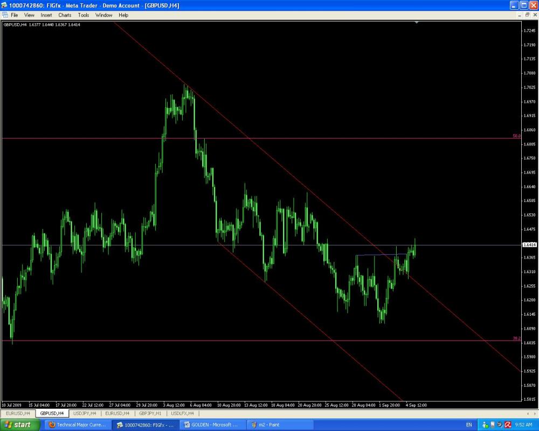
Task: Open the Help menu
Action: (x=123, y=15)
